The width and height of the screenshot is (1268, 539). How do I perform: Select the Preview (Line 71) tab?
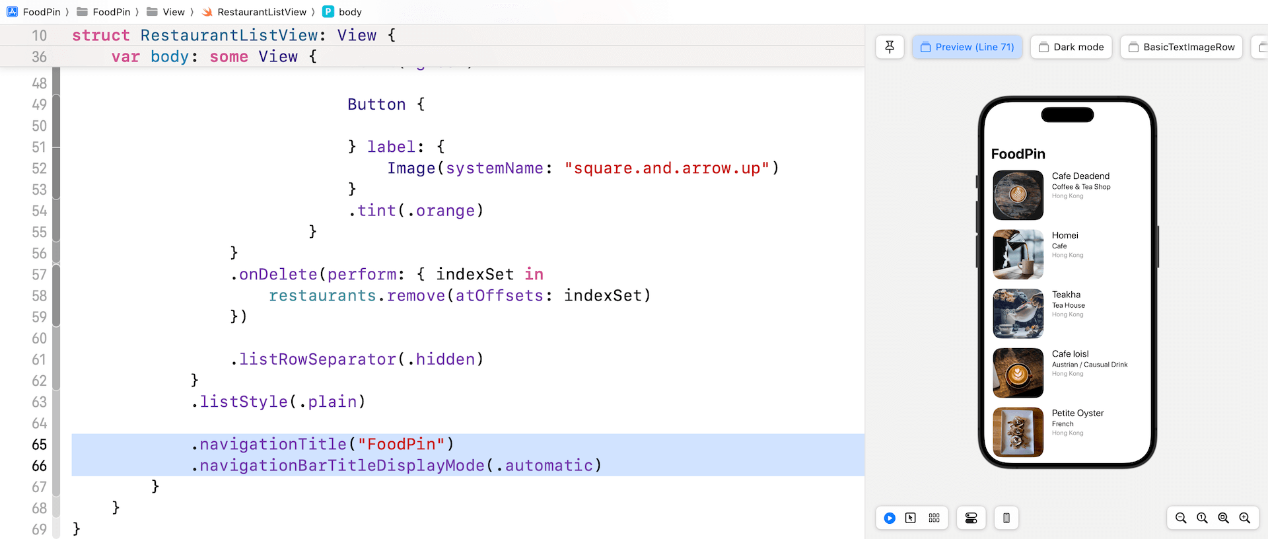968,47
